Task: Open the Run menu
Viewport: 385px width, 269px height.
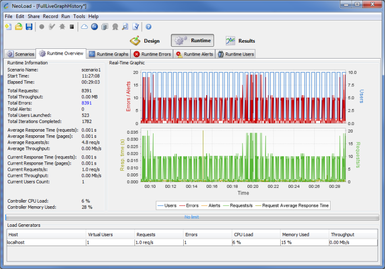Action: (x=65, y=16)
